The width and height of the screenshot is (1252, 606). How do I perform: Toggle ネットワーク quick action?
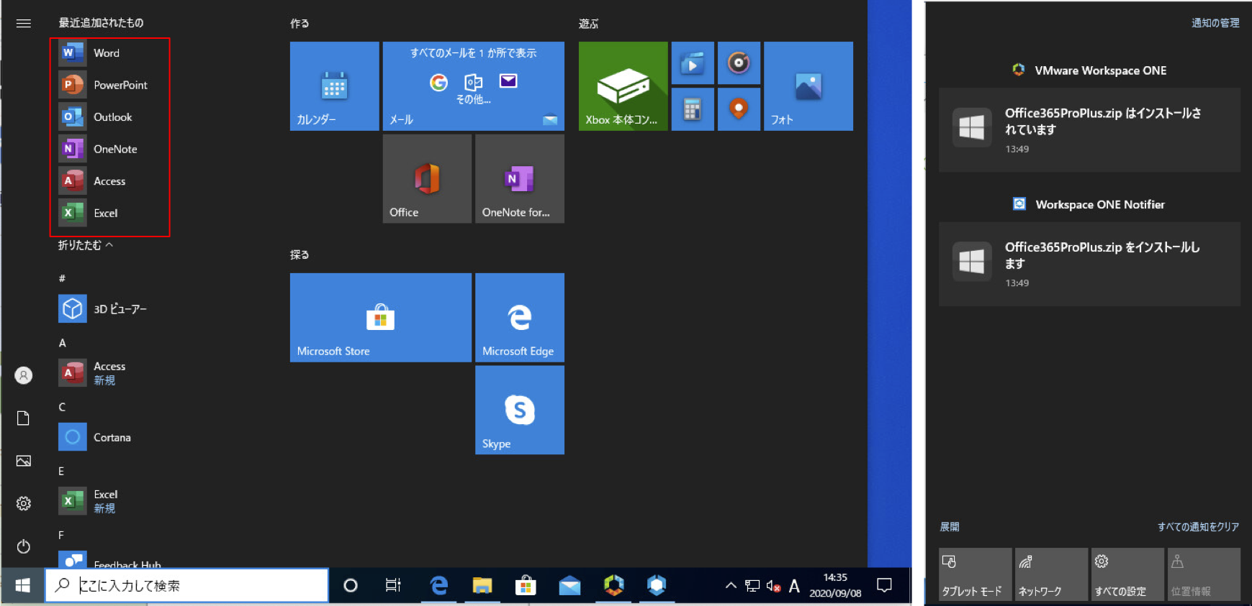tap(1051, 574)
